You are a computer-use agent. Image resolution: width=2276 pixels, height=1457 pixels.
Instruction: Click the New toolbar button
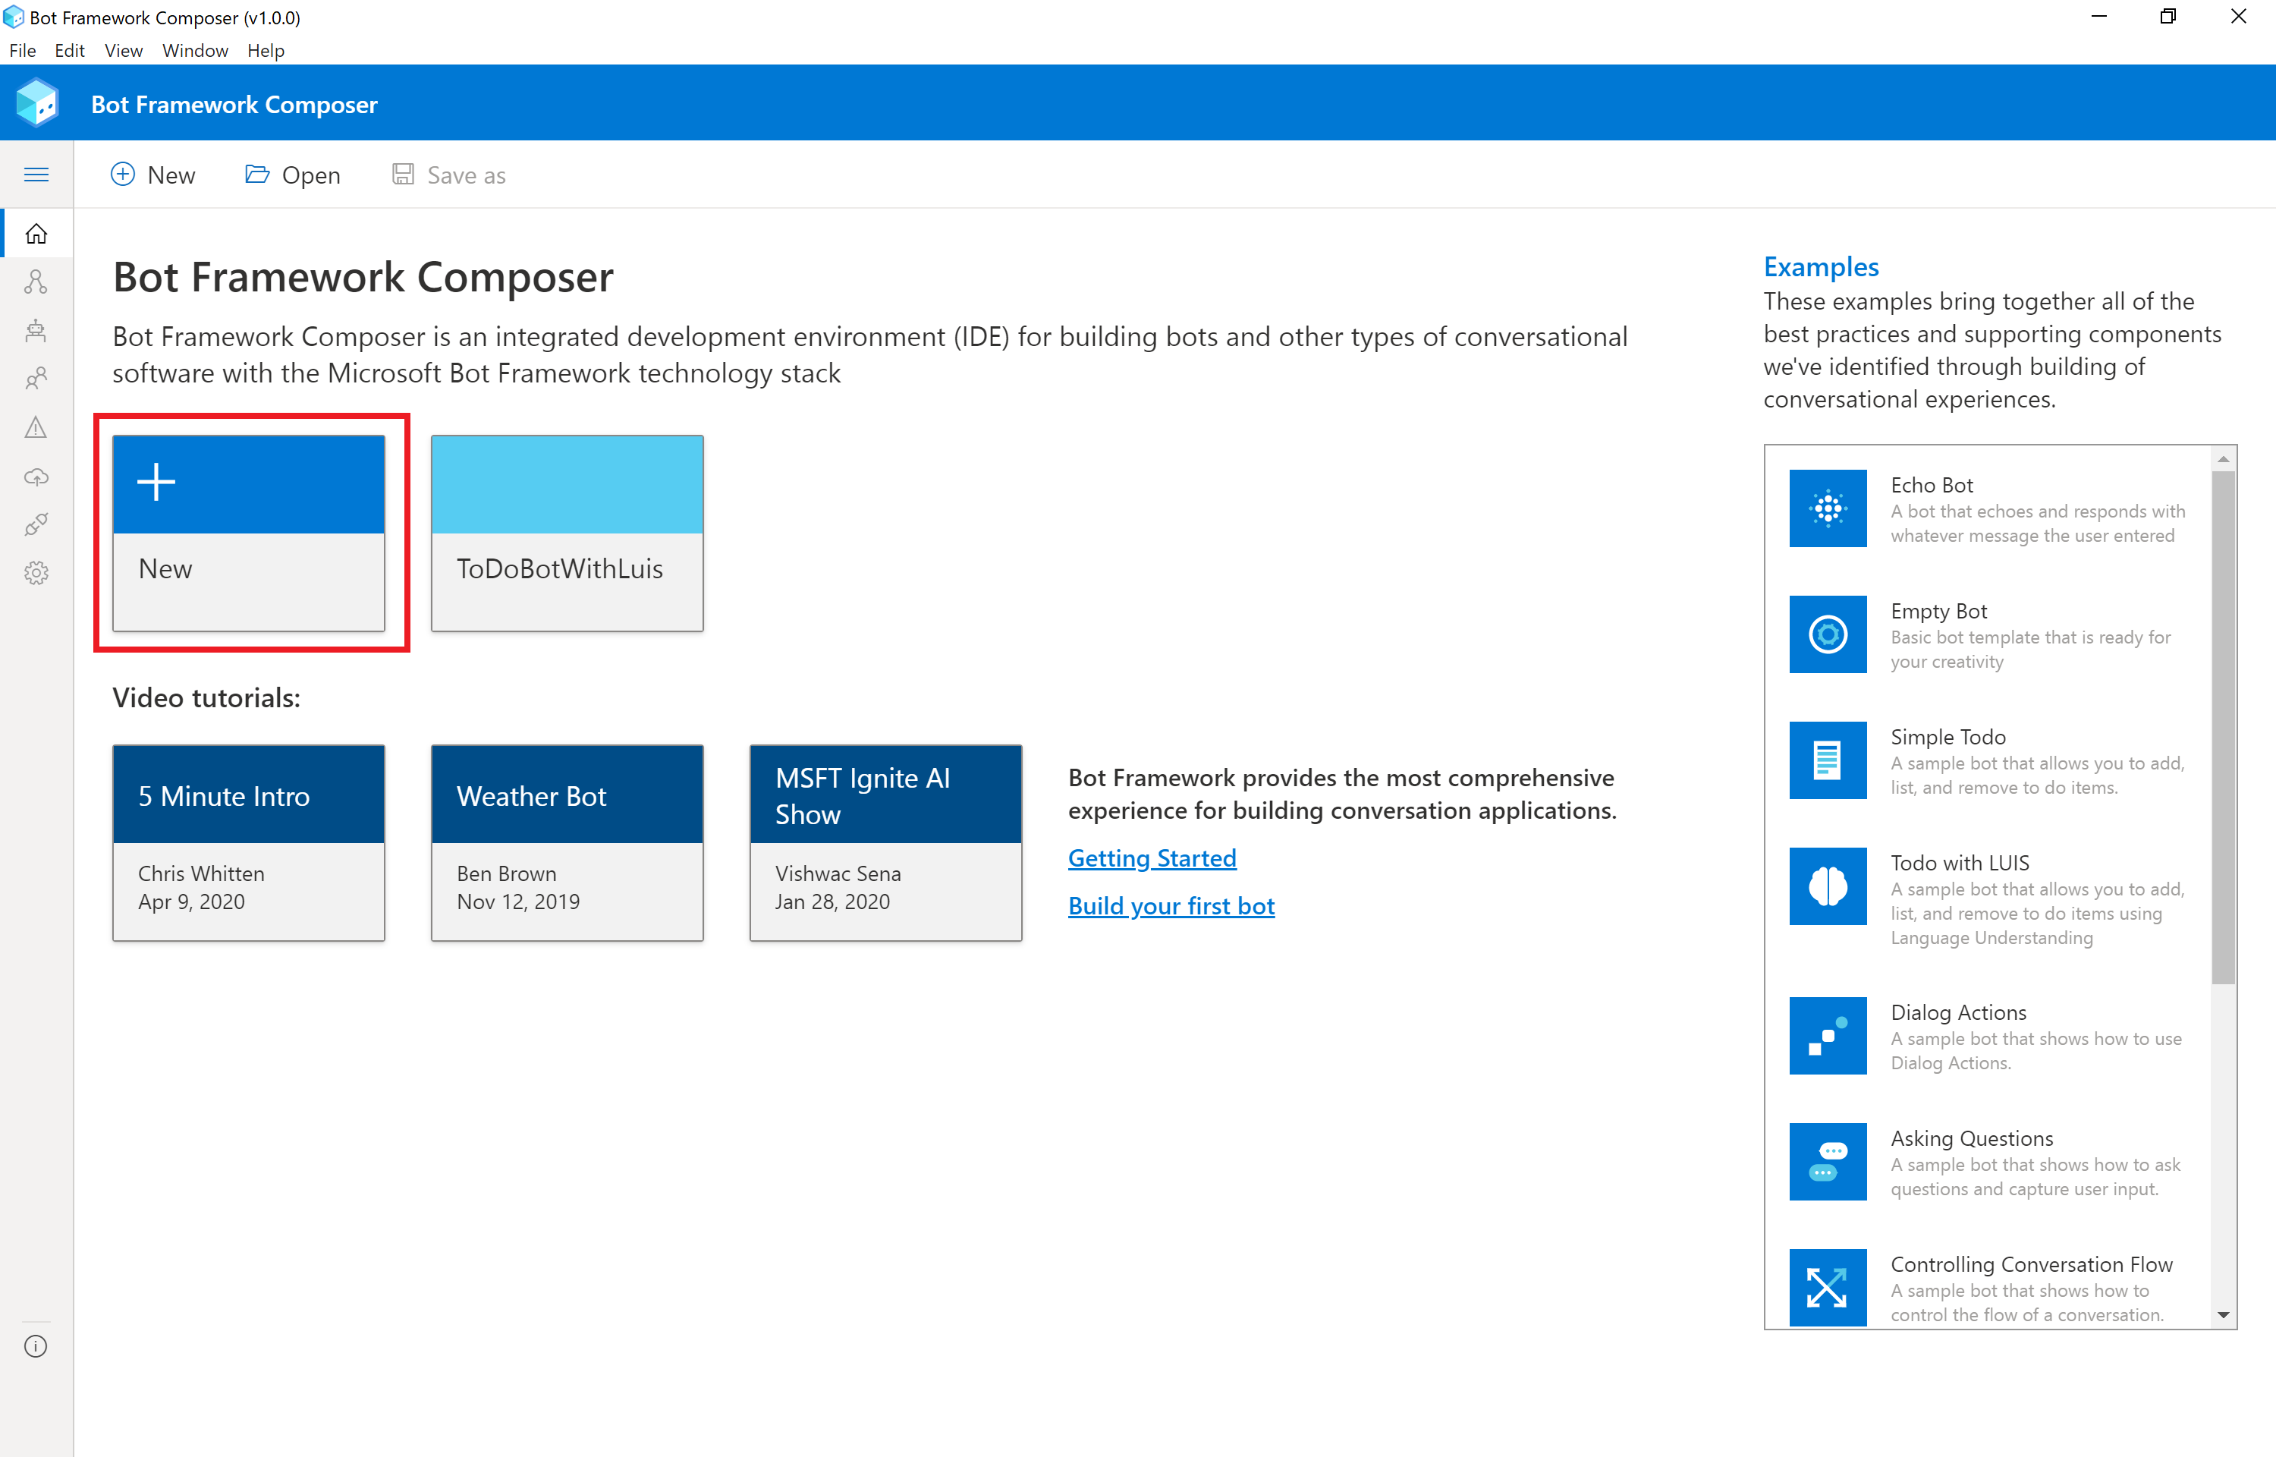tap(153, 175)
